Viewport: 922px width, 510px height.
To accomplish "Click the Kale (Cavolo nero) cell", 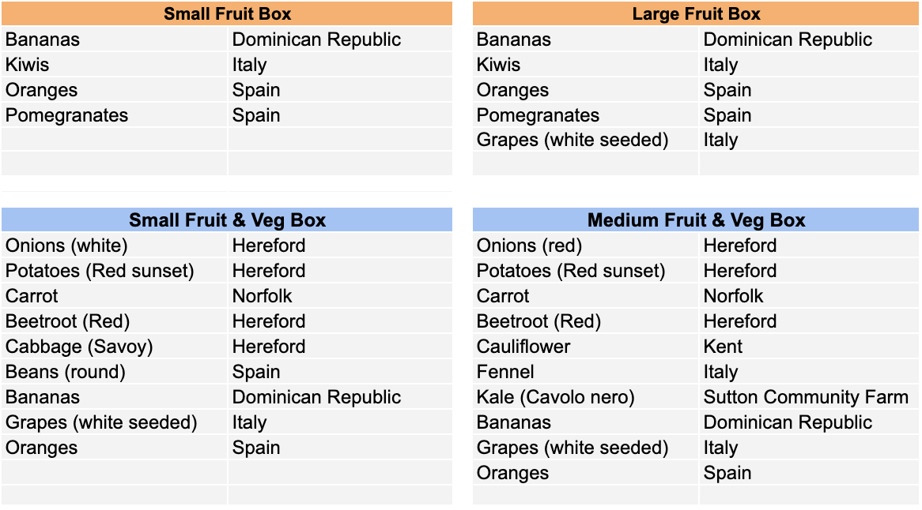I will click(x=586, y=397).
